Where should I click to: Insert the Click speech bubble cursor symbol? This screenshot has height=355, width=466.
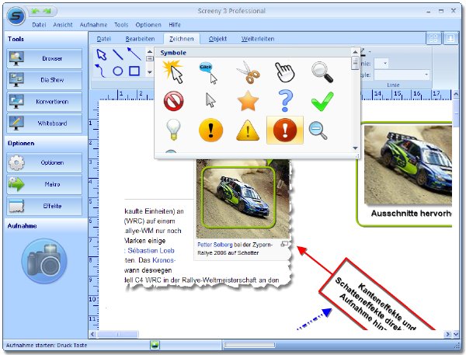click(x=208, y=73)
